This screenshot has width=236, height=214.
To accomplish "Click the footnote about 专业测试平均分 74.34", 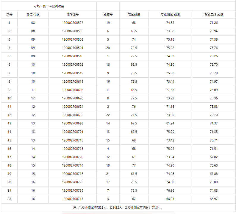I will point(118,207).
